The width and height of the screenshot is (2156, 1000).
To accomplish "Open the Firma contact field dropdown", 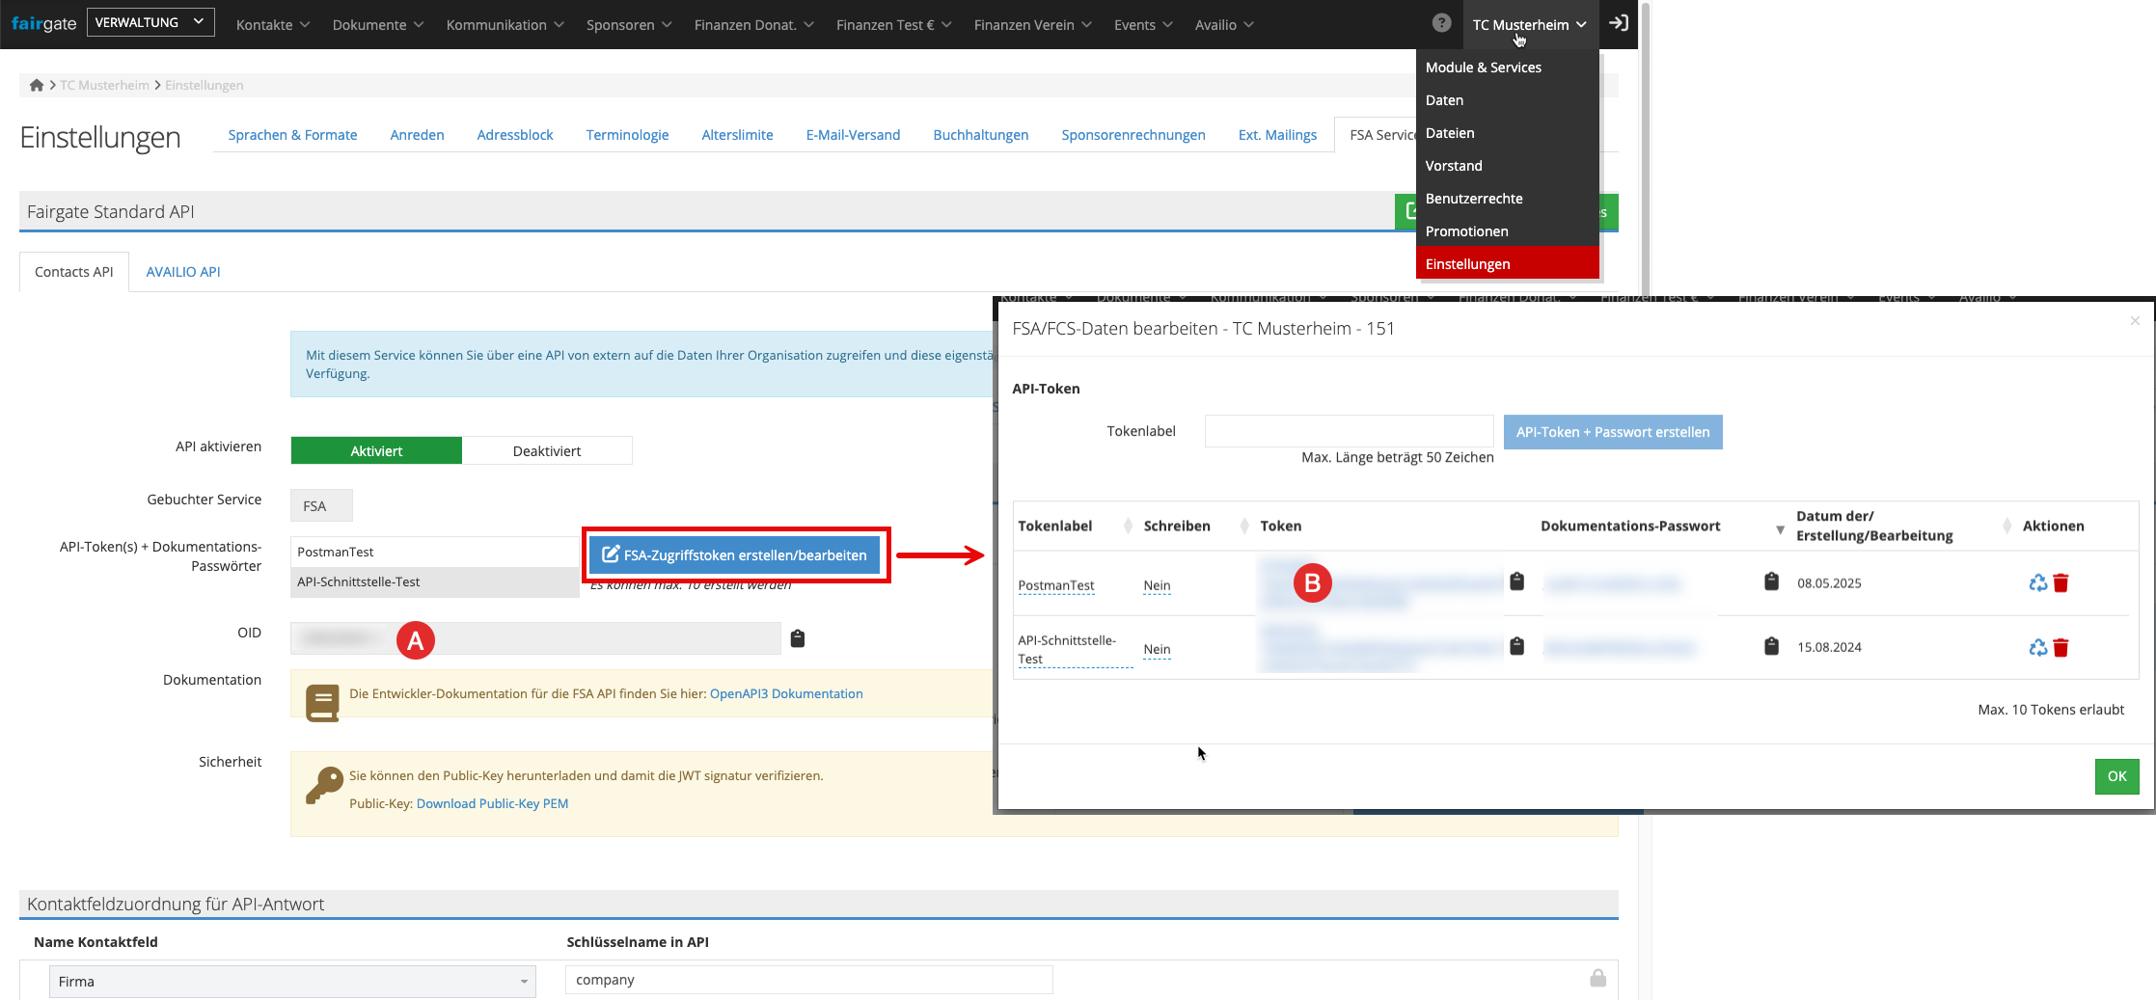I will [292, 981].
